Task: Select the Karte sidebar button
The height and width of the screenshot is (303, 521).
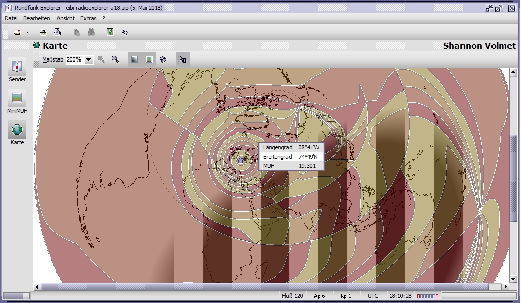Action: pos(17,133)
